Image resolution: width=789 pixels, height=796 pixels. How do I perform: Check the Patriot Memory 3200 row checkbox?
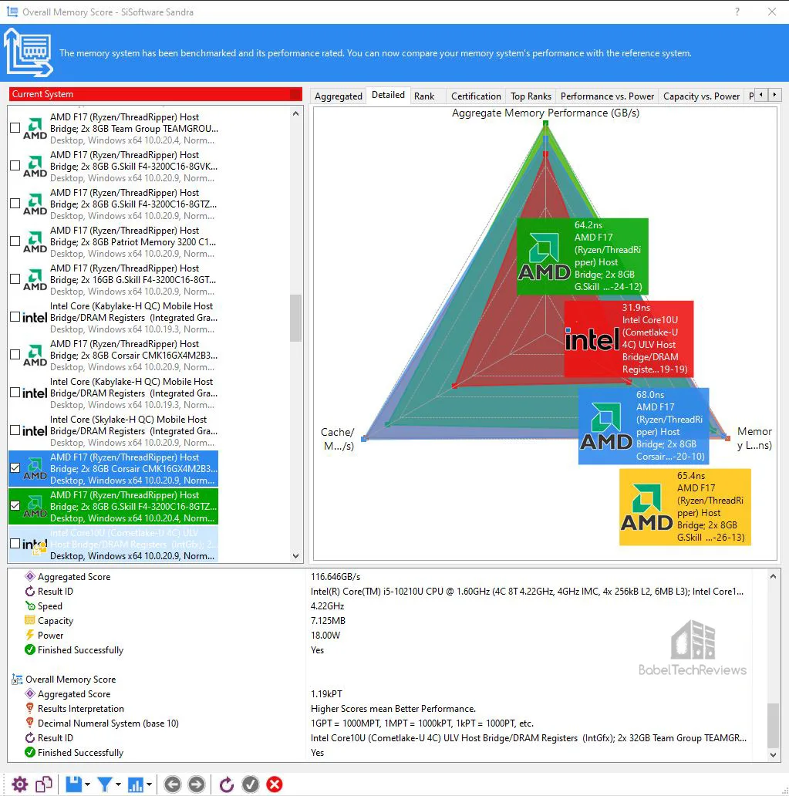[15, 241]
